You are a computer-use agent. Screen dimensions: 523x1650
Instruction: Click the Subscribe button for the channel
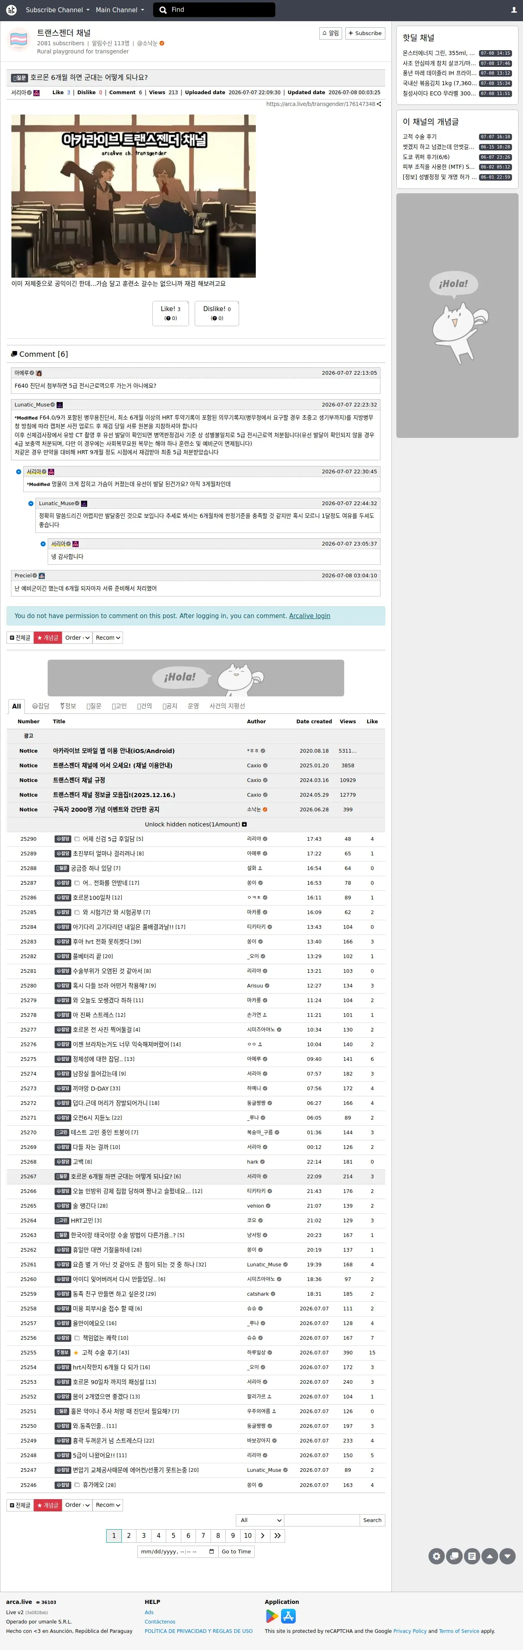pos(365,33)
